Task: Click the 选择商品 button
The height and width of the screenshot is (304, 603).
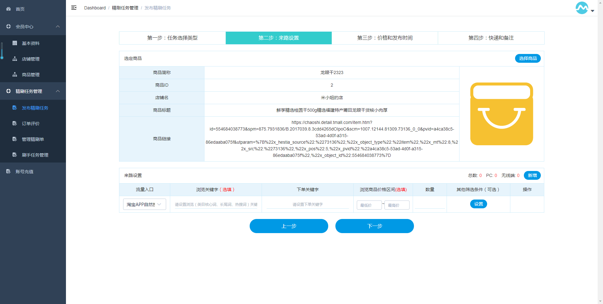Action: [x=528, y=59]
